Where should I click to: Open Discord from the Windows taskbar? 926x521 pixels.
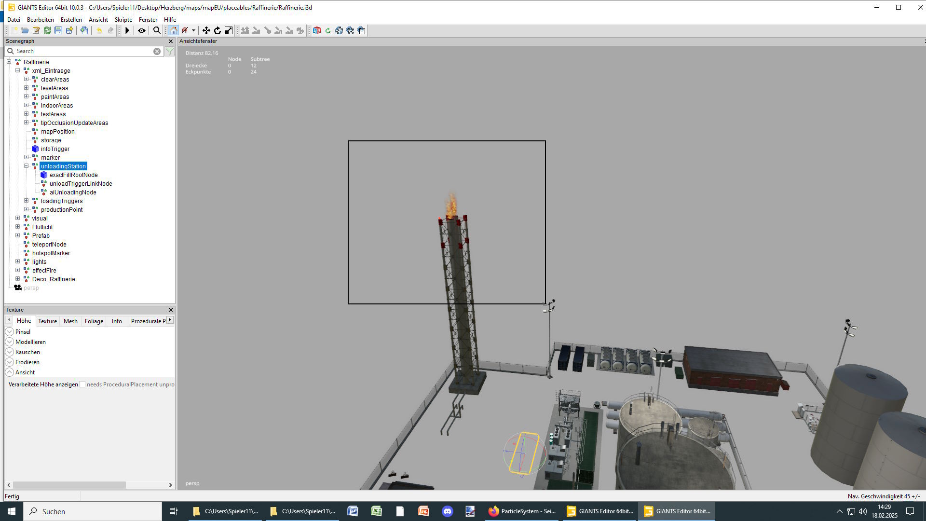click(447, 511)
